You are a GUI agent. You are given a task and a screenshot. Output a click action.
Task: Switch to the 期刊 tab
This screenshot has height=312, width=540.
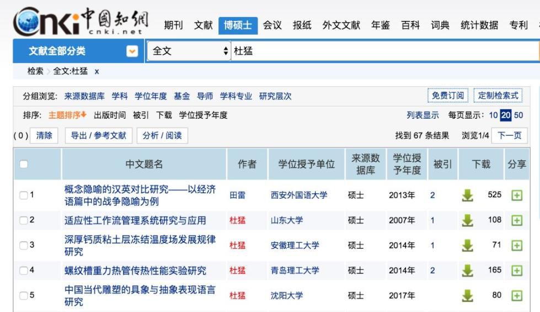click(174, 25)
